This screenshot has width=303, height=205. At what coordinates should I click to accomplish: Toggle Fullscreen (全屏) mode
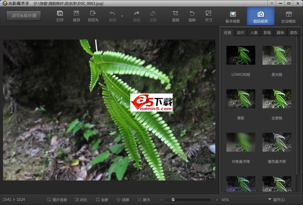point(102,200)
